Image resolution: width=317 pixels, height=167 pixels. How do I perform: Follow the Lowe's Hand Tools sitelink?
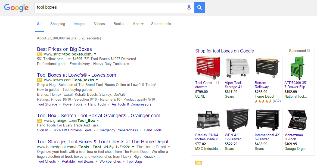(x=97, y=104)
